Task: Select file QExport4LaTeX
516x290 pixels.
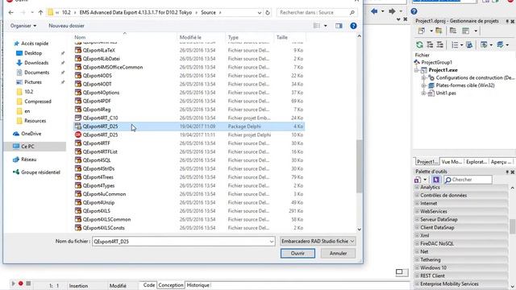Action: pyautogui.click(x=189, y=50)
